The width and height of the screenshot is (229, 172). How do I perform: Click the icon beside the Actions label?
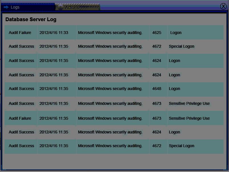[60, 7]
